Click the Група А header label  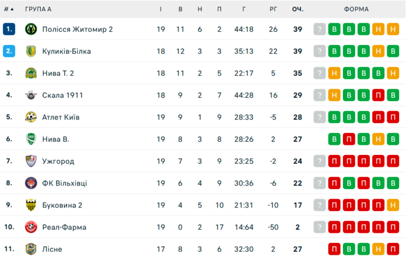[x=38, y=10]
